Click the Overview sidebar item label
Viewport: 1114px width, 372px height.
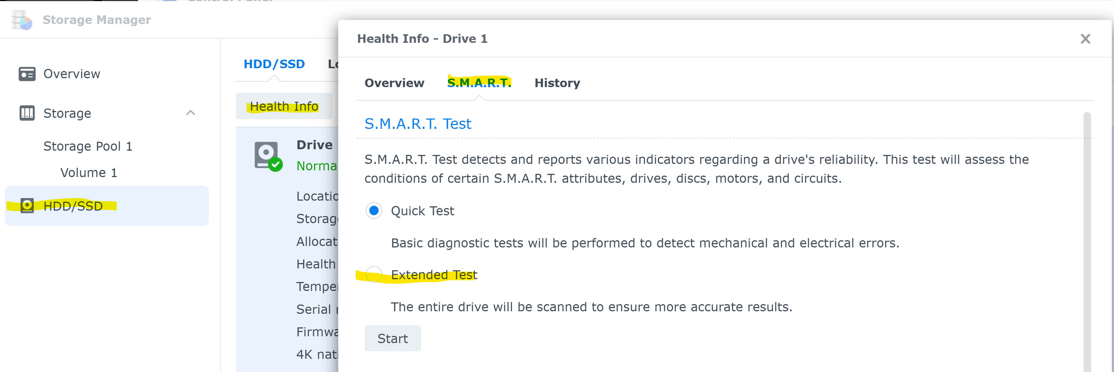click(x=72, y=74)
